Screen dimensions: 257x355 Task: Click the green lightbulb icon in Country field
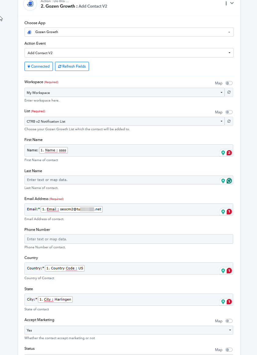(x=223, y=271)
